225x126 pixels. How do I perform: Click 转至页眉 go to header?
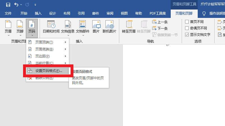click(129, 27)
